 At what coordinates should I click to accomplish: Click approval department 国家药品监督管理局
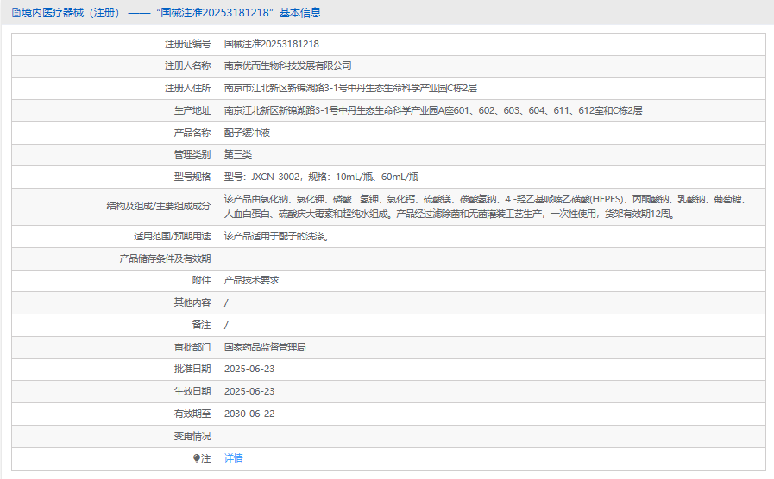tap(265, 347)
